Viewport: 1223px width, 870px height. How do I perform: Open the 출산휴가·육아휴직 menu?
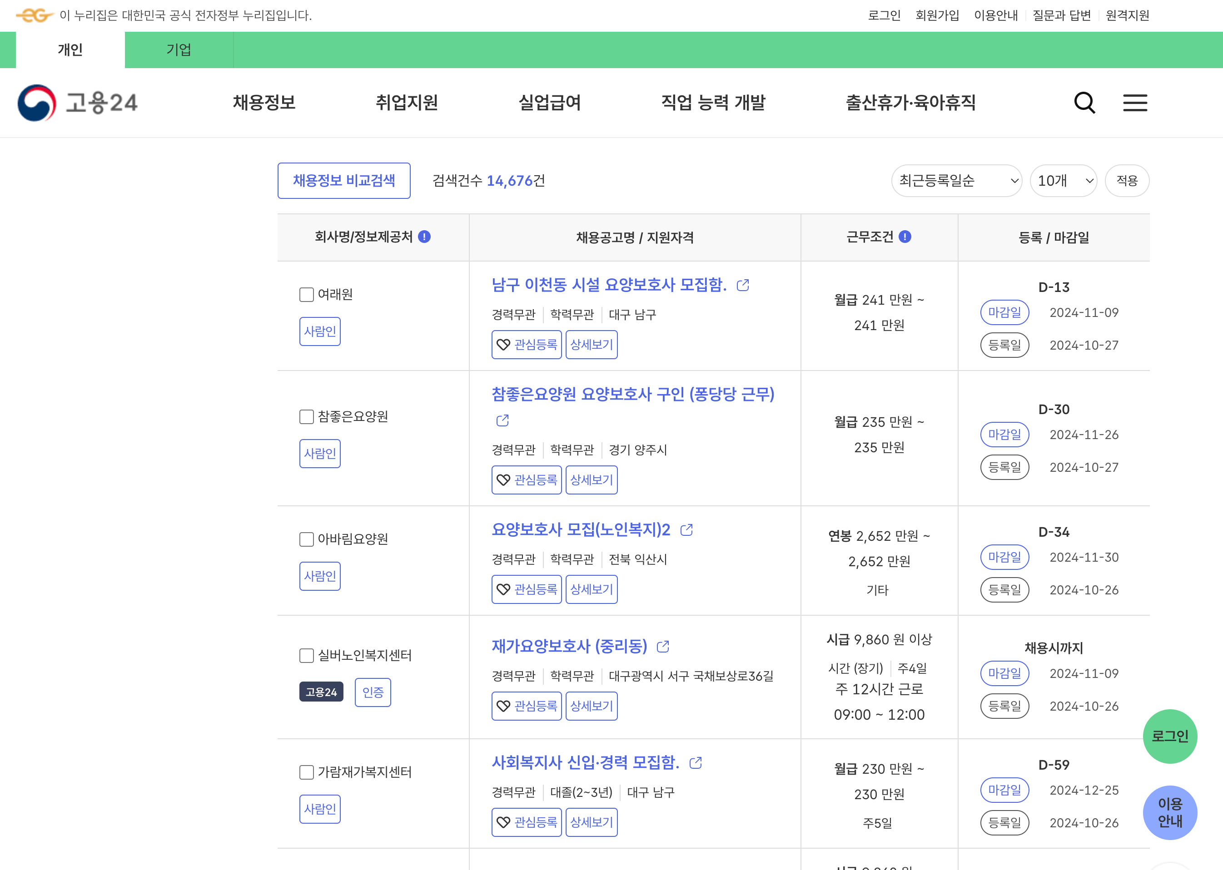pos(910,102)
